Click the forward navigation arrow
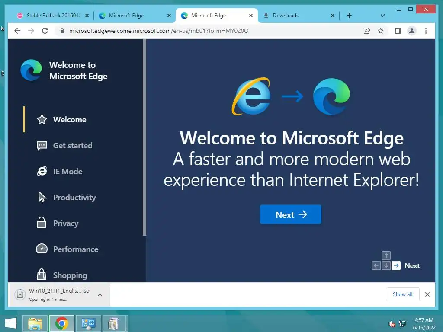Screen dimensions: 443x332 tap(31, 31)
